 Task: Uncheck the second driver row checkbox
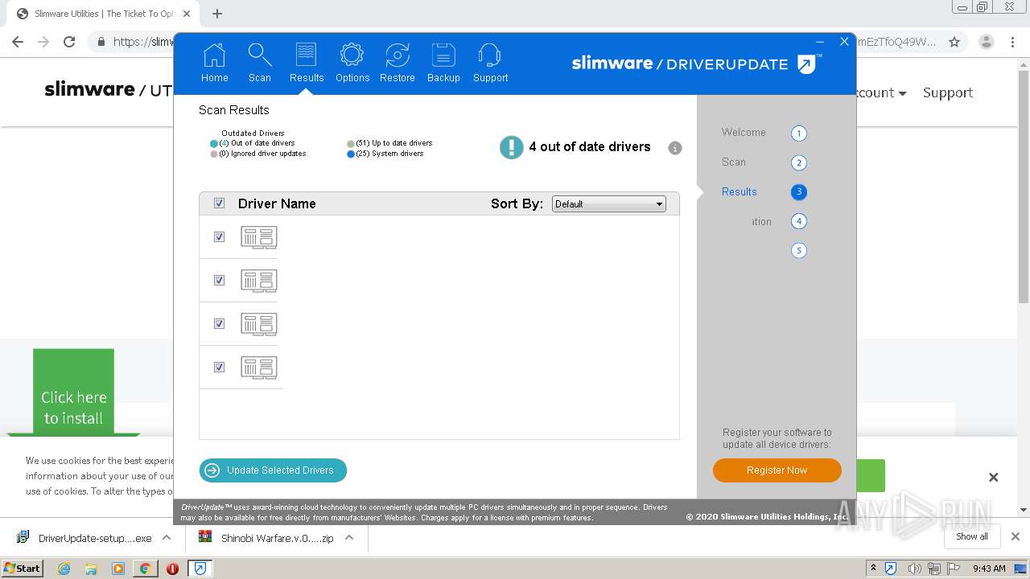pyautogui.click(x=219, y=281)
